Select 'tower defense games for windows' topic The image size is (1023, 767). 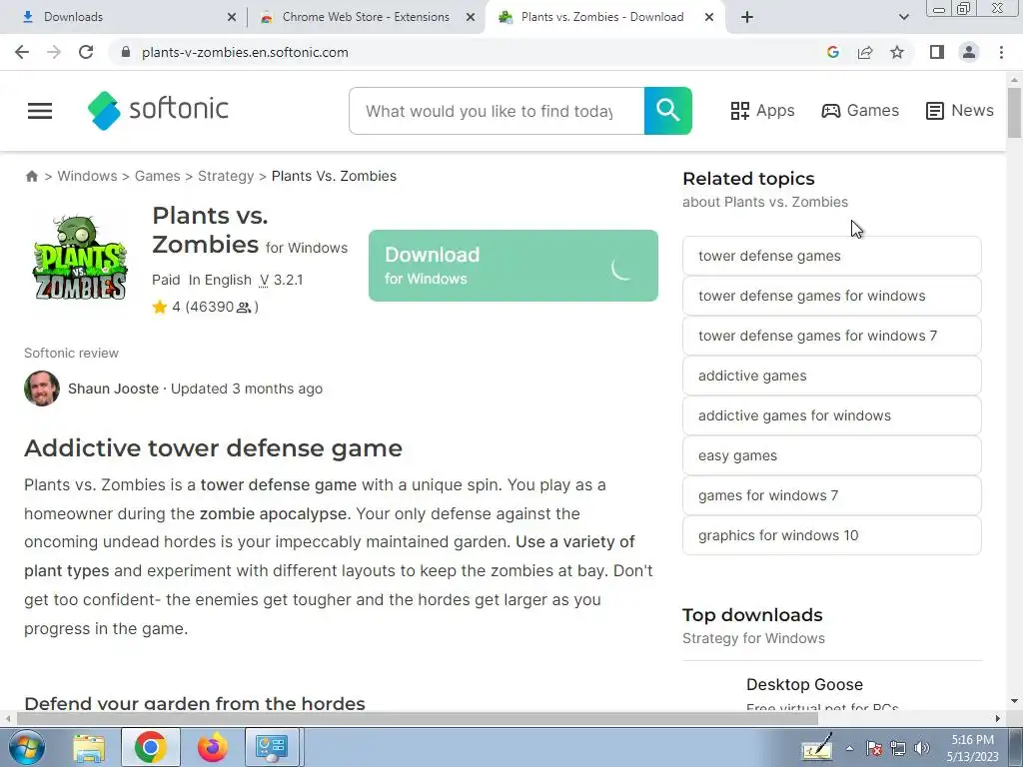click(x=832, y=296)
